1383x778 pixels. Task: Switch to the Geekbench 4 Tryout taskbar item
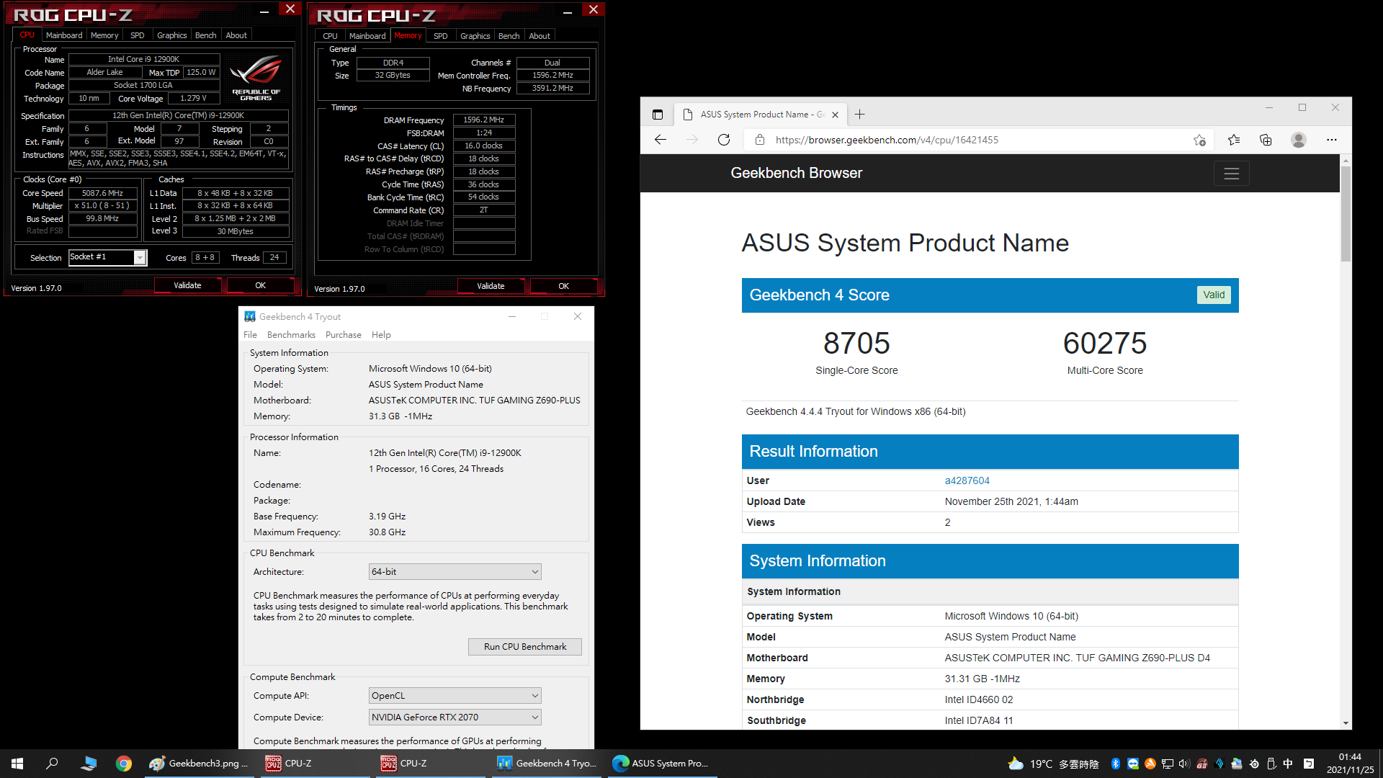click(x=547, y=764)
